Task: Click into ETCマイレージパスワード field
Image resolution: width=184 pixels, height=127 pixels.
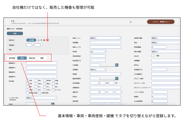Action: [x=166, y=87]
